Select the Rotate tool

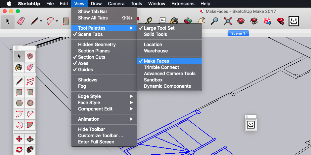19,149
